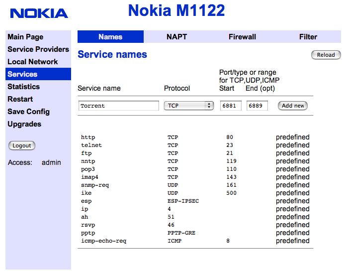345x275 pixels.
Task: Select Services in the sidebar
Action: click(x=22, y=74)
